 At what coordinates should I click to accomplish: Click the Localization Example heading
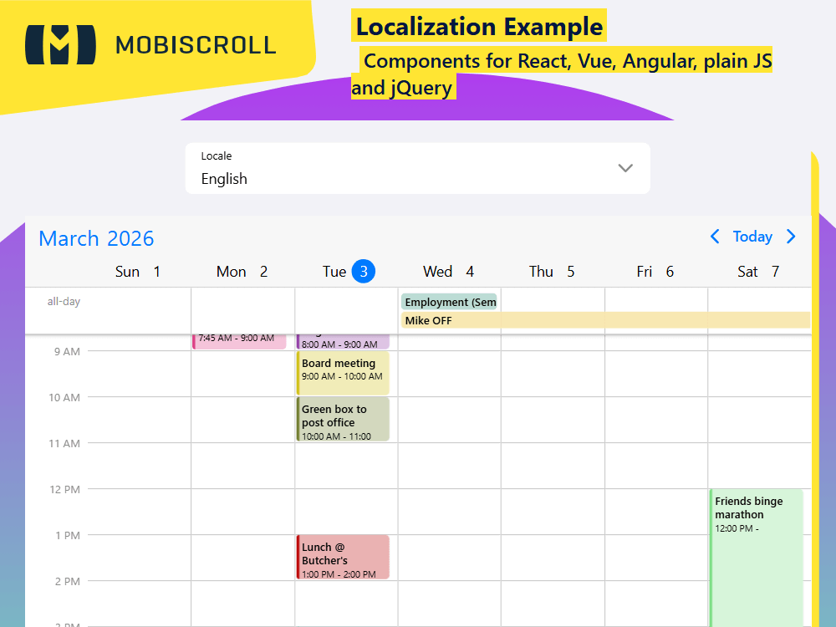478,27
